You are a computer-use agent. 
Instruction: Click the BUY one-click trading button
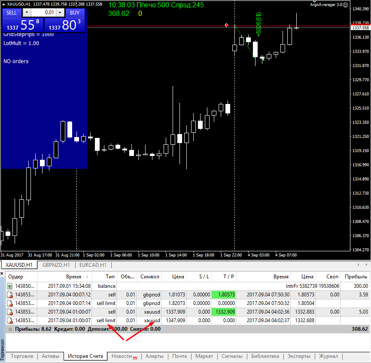point(75,13)
